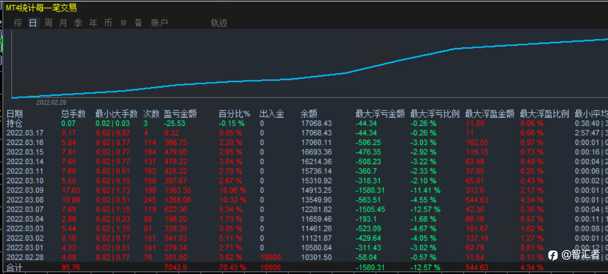
Task: Click the balance value 17060.11
Action: pyautogui.click(x=317, y=142)
